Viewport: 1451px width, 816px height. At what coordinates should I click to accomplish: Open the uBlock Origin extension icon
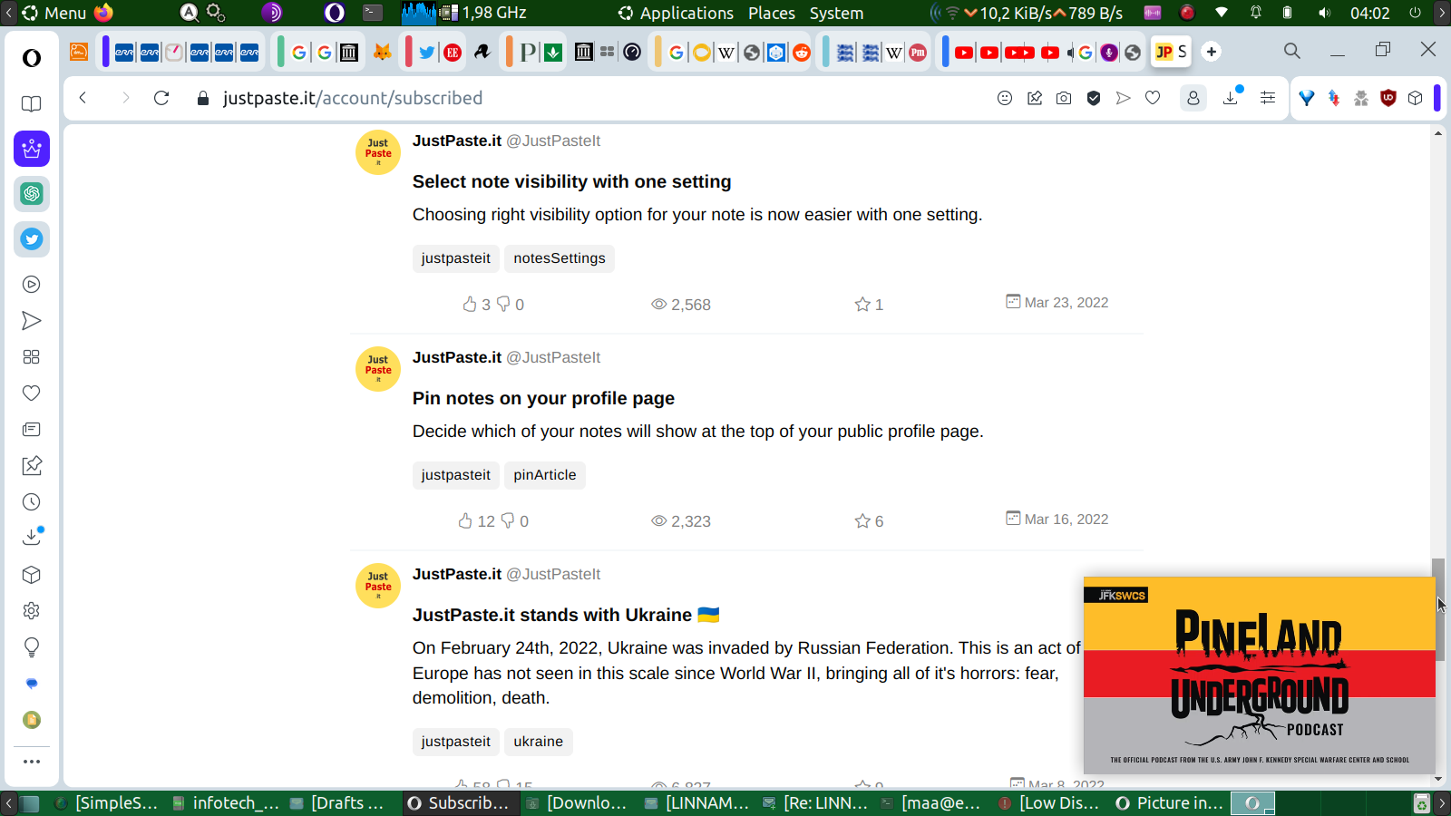(1388, 98)
